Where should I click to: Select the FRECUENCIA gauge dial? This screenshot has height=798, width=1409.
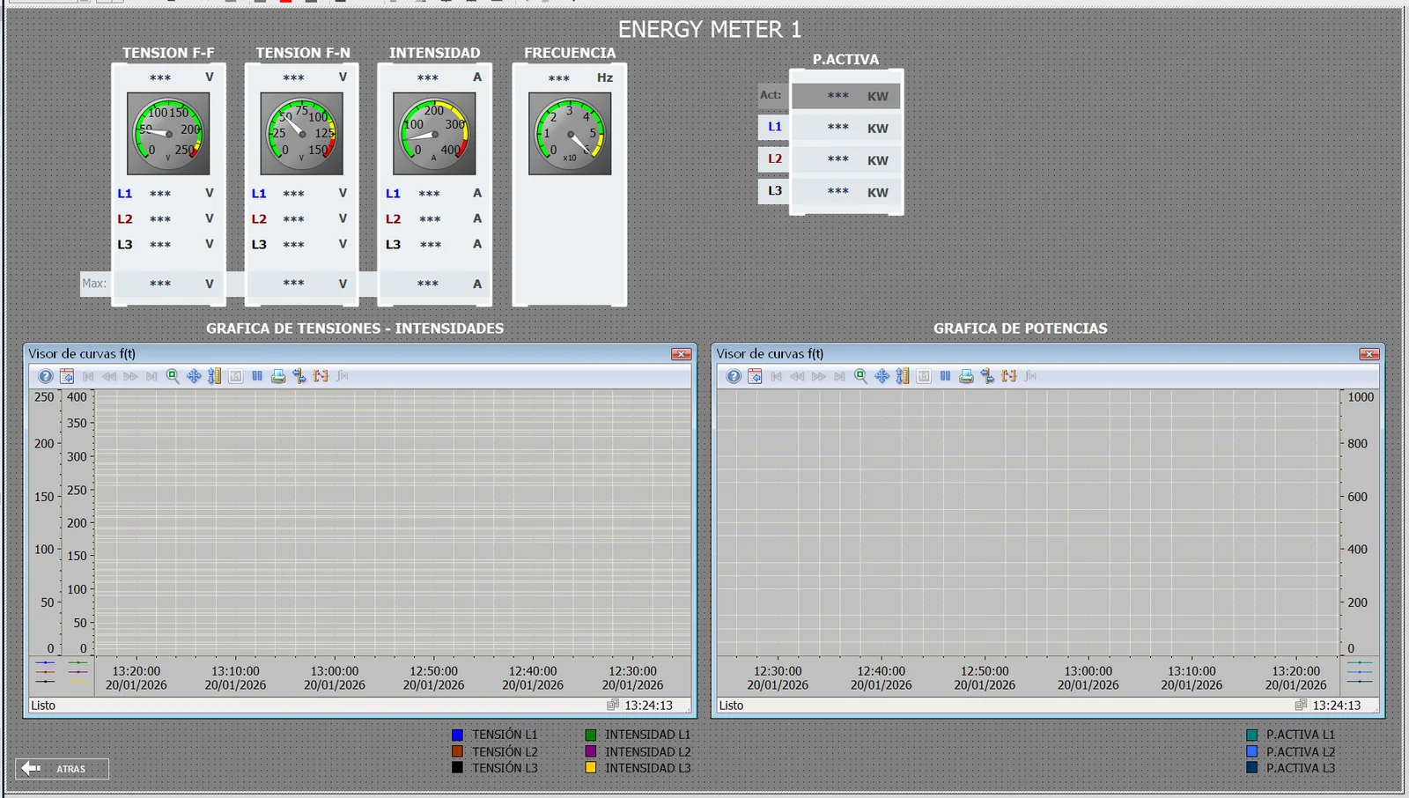point(570,134)
